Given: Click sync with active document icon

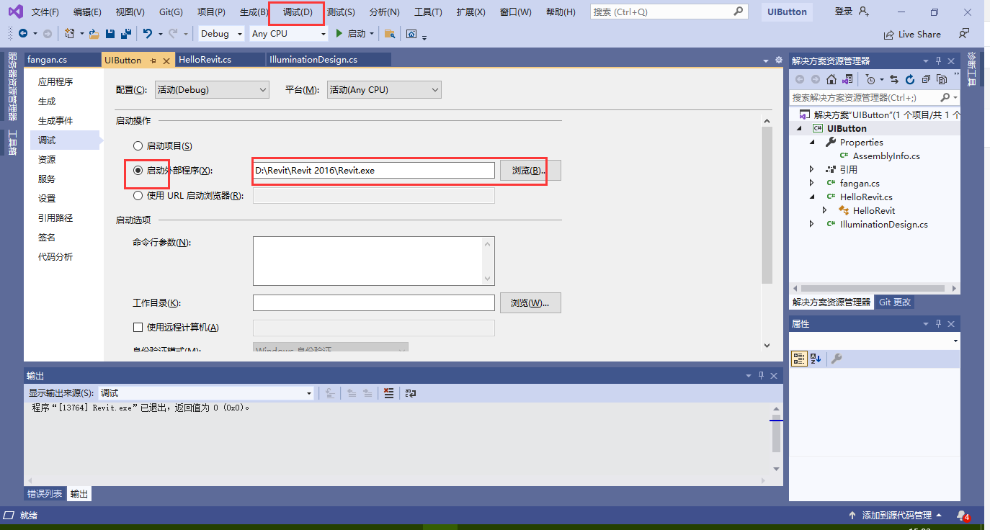Looking at the screenshot, I should click(894, 79).
